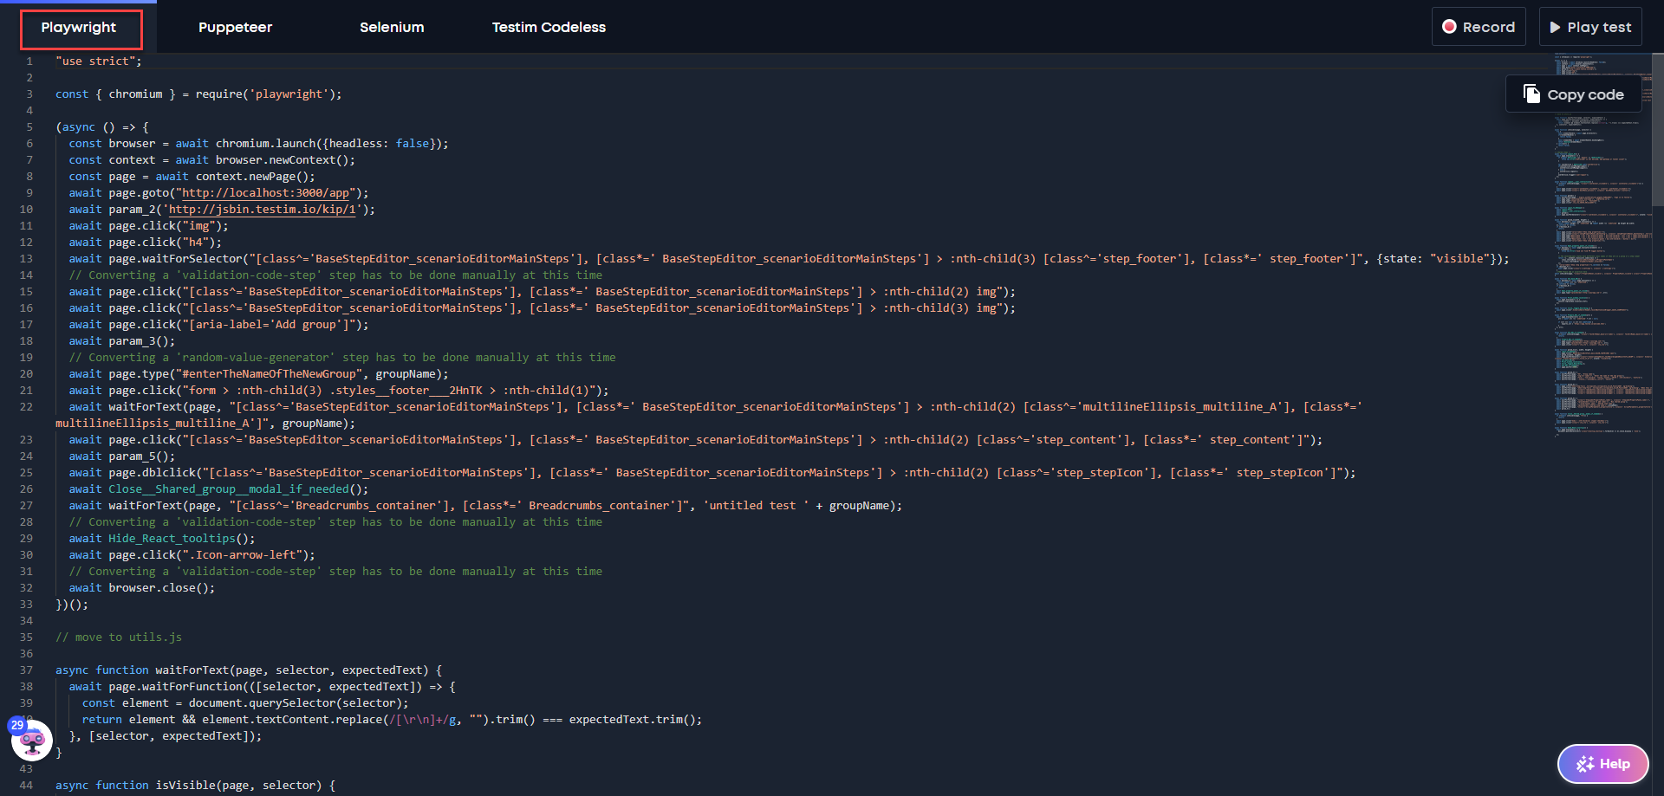Screen dimensions: 1664x796
Task: Open the robot avatar chat widget
Action: (x=32, y=741)
